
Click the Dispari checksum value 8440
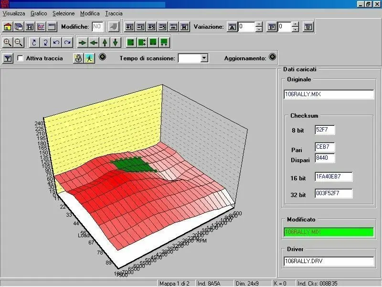[x=325, y=158]
